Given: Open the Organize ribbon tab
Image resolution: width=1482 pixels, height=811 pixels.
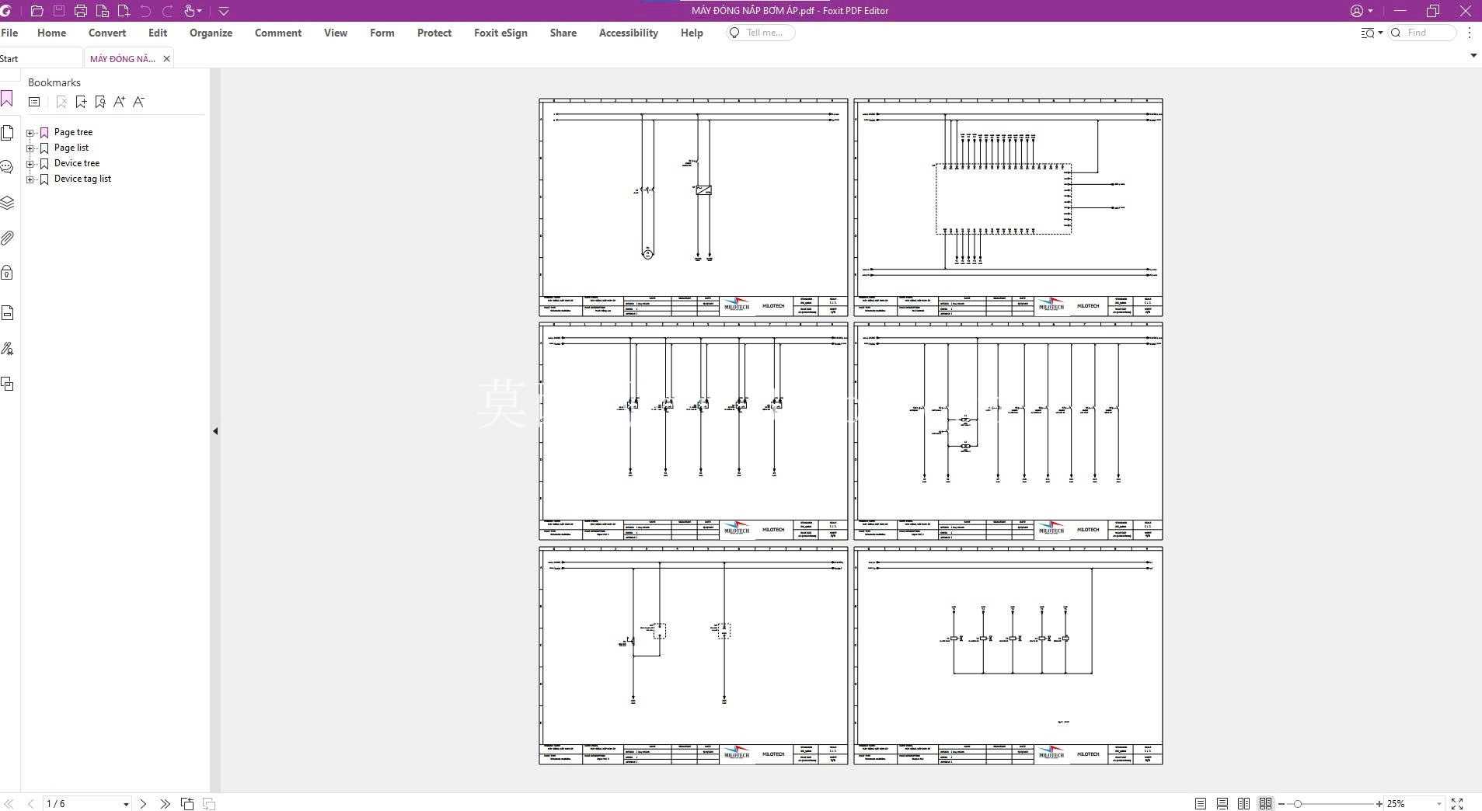Looking at the screenshot, I should click(x=211, y=33).
